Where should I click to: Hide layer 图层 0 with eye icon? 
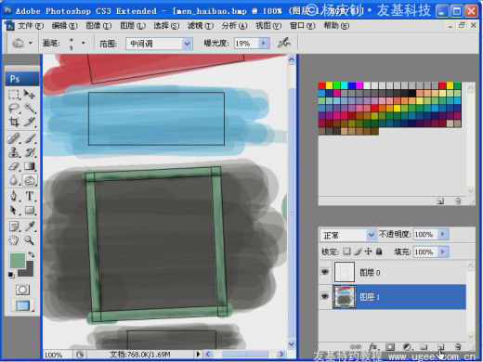[x=325, y=272]
